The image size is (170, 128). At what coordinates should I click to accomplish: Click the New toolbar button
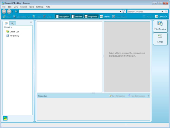tap(6, 17)
